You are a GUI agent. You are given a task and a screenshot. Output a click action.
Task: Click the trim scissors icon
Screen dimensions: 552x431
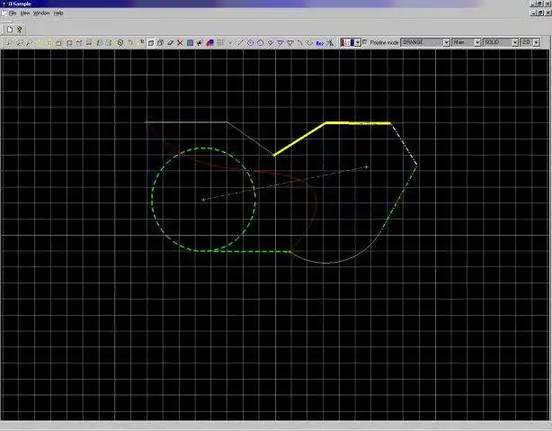[x=330, y=43]
